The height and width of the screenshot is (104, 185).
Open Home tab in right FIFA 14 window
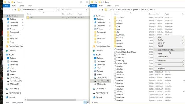[101, 6]
